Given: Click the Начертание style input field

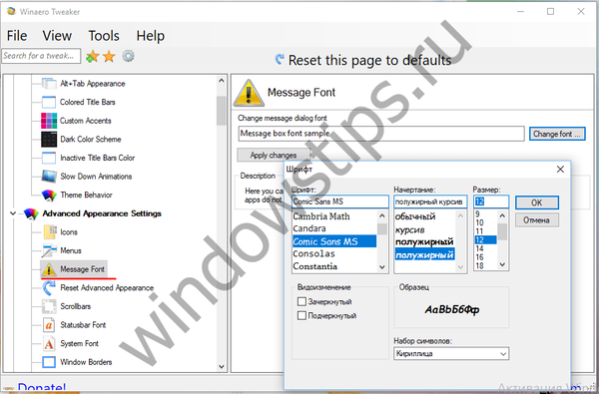Looking at the screenshot, I should point(430,201).
